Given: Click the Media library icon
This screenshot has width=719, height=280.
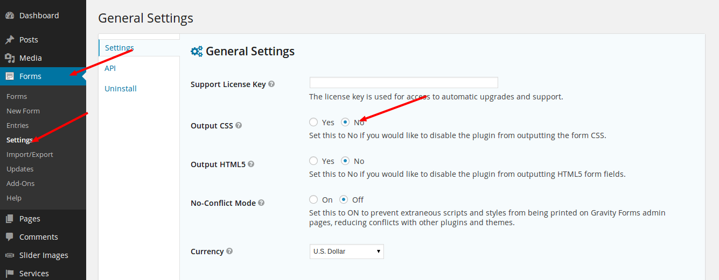Looking at the screenshot, I should point(10,58).
